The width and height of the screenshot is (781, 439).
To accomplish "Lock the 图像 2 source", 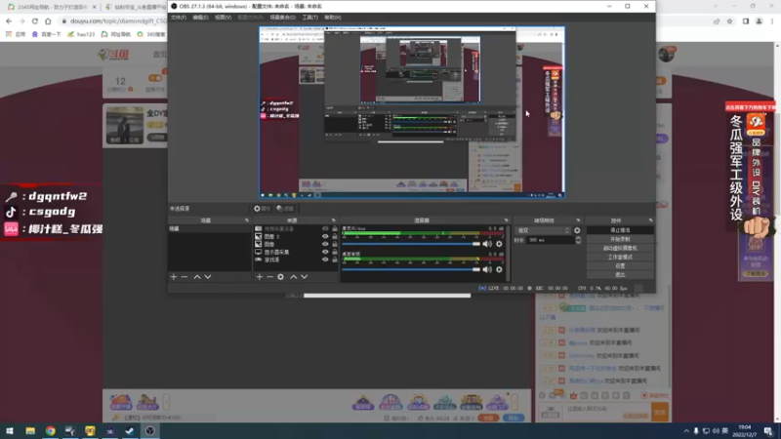I will 335,236.
